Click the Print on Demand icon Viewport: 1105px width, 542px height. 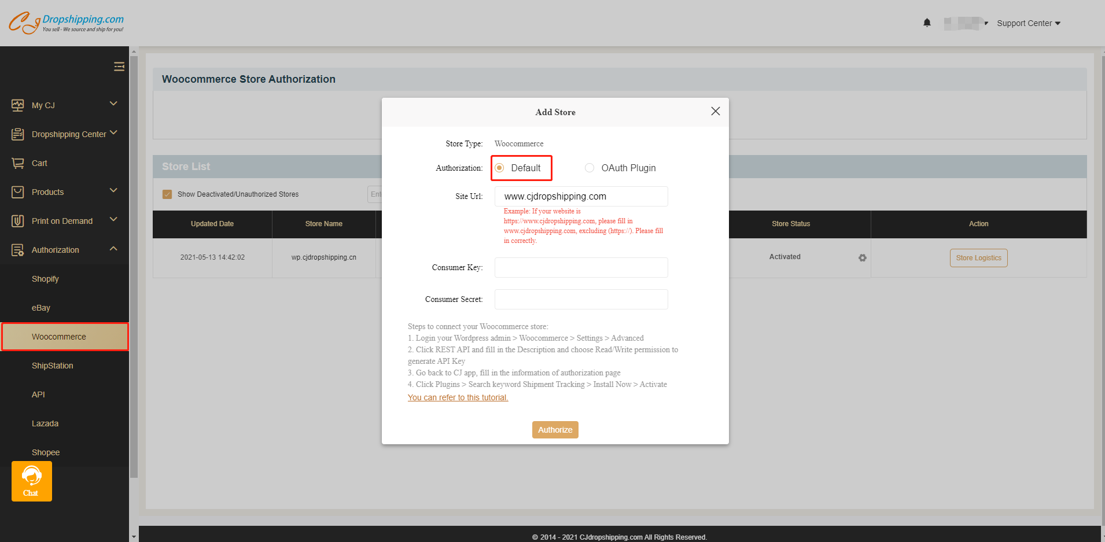pyautogui.click(x=18, y=221)
